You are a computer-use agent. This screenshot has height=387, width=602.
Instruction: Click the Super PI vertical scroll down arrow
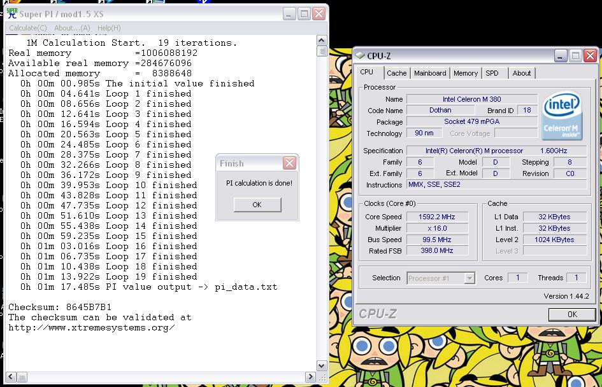(x=322, y=366)
